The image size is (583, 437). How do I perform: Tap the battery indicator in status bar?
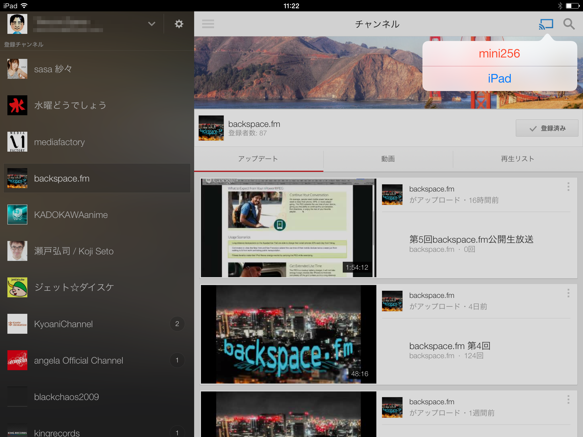click(x=572, y=6)
